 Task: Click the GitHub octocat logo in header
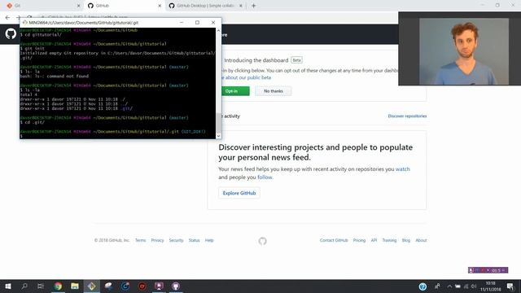(11, 33)
